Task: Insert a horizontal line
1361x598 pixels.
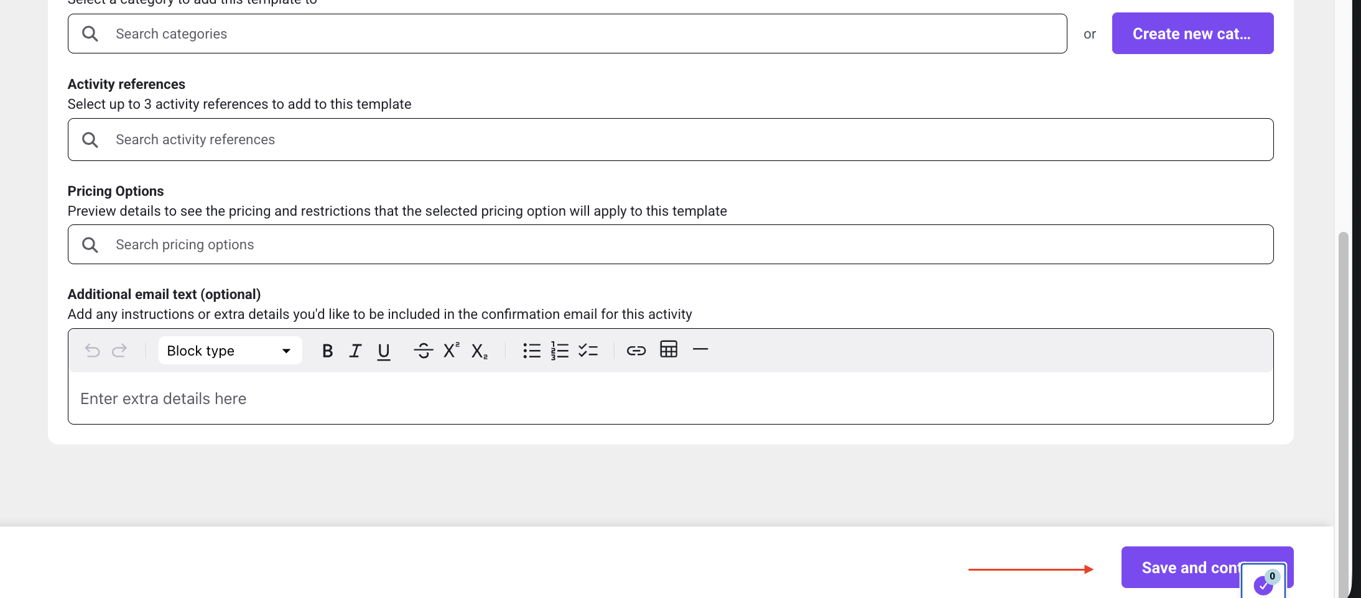Action: click(700, 349)
